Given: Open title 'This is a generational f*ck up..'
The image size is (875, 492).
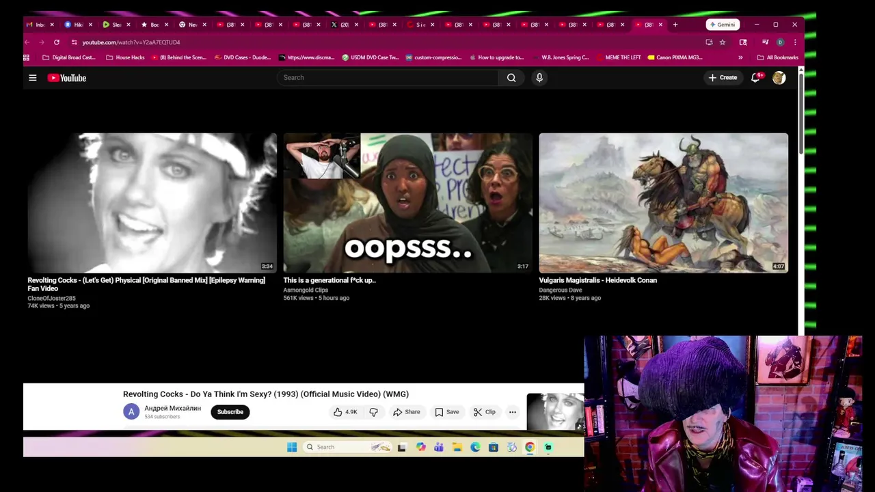Looking at the screenshot, I should pyautogui.click(x=329, y=280).
